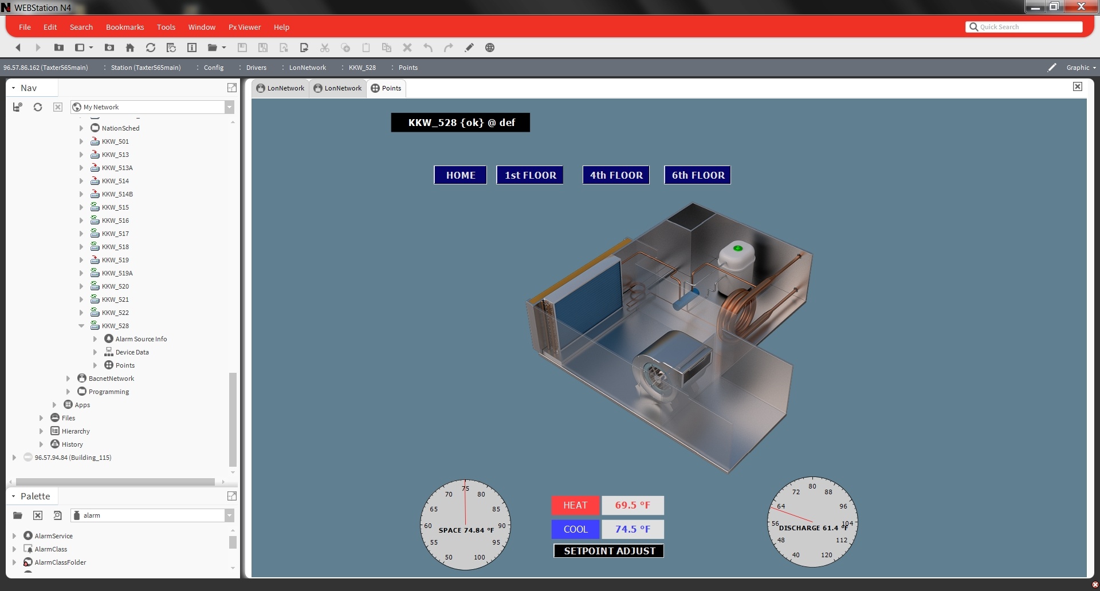The width and height of the screenshot is (1100, 591).
Task: Click the DISCHARGE temperature gauge
Action: pyautogui.click(x=812, y=522)
